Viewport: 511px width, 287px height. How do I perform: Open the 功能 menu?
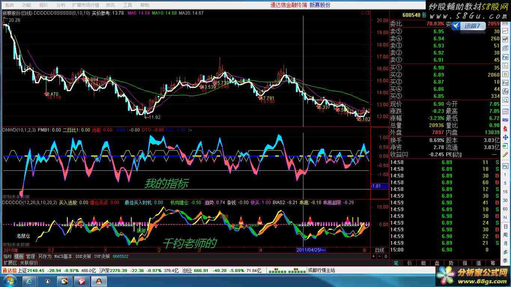27,5
